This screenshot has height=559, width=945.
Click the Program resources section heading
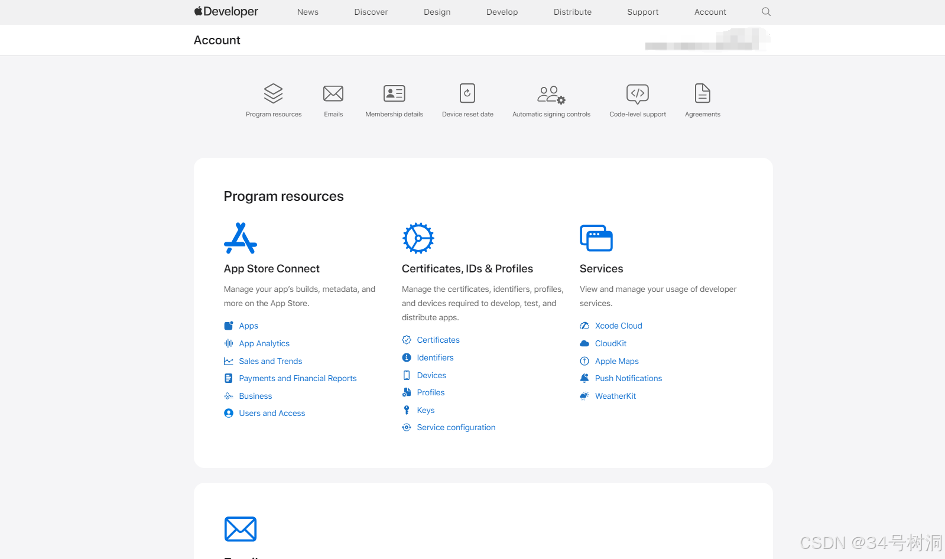[284, 196]
